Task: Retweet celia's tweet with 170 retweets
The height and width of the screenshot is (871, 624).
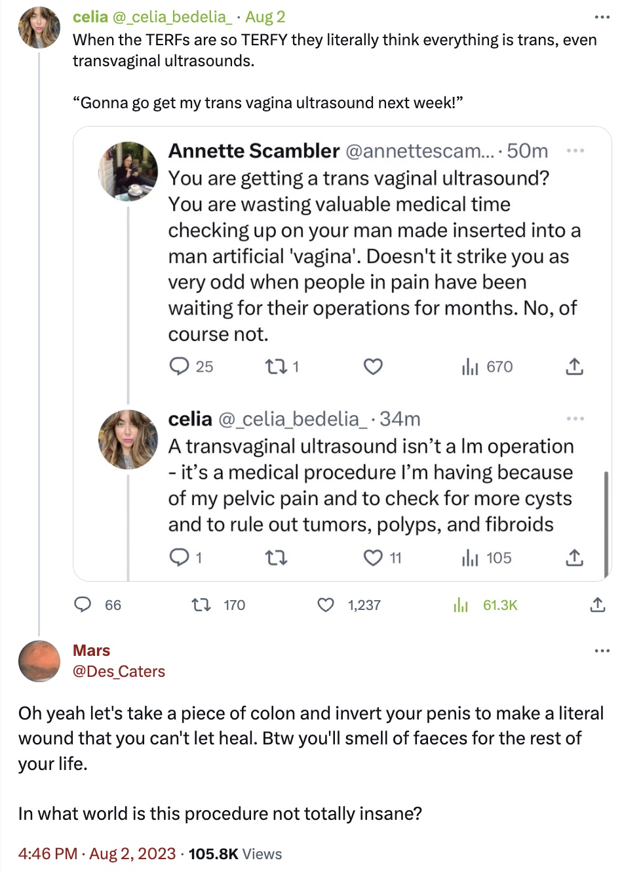Action: 201,605
